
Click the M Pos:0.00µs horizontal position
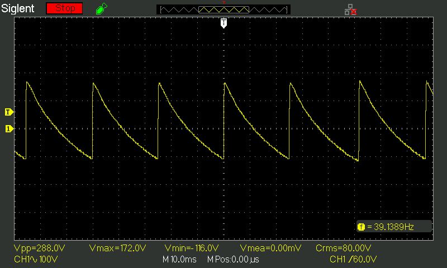pos(233,260)
